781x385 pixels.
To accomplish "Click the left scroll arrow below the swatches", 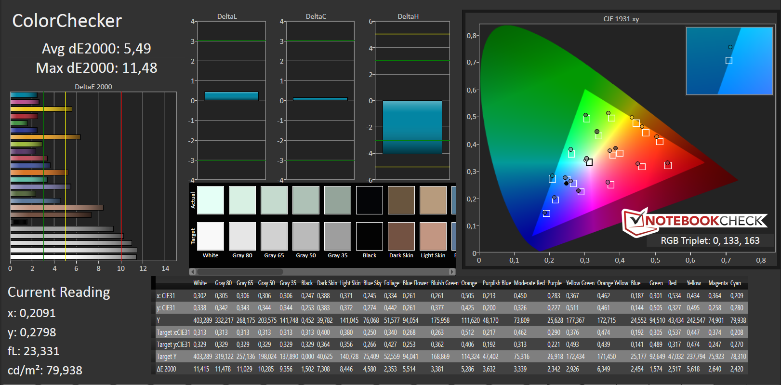I will [x=193, y=272].
